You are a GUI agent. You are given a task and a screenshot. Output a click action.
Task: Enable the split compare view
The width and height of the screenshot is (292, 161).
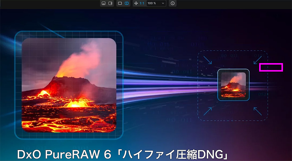(127, 3)
